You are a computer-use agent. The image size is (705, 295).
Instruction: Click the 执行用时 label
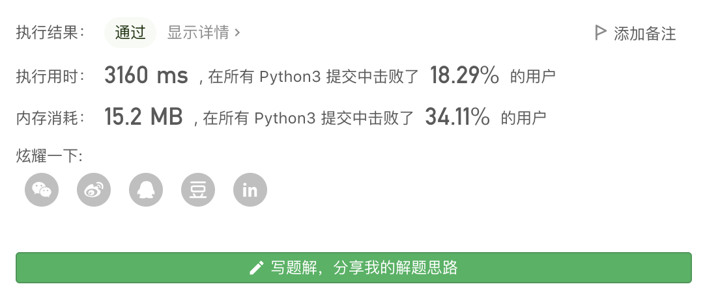[50, 77]
